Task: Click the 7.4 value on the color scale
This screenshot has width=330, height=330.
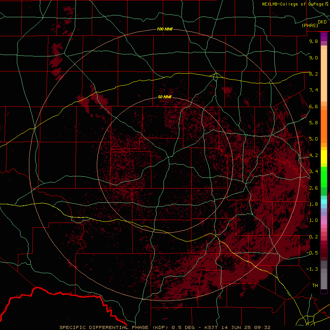Action: 313,90
